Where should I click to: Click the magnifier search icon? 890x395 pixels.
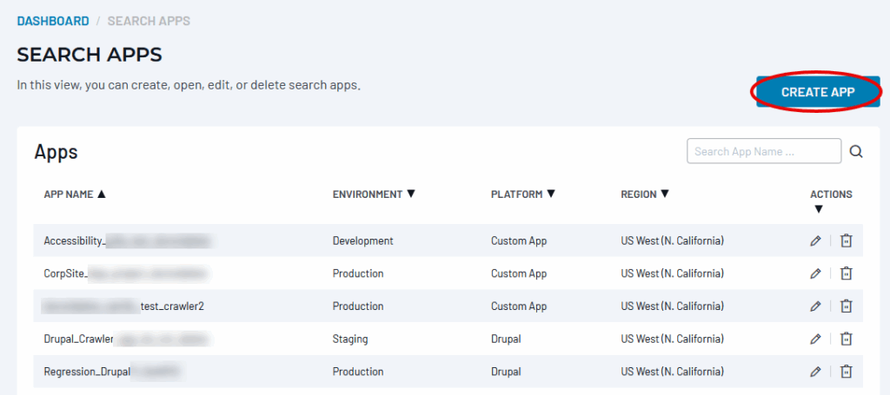(x=856, y=152)
